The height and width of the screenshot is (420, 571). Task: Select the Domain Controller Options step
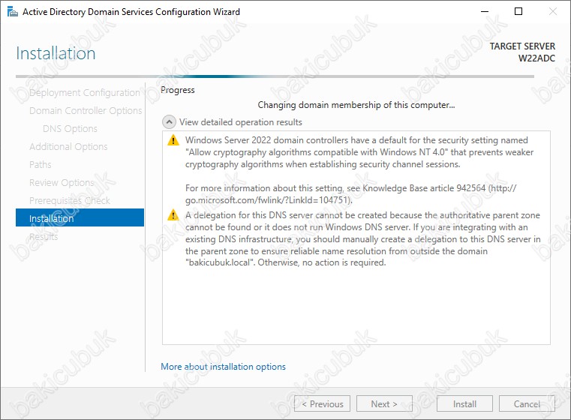tap(86, 111)
